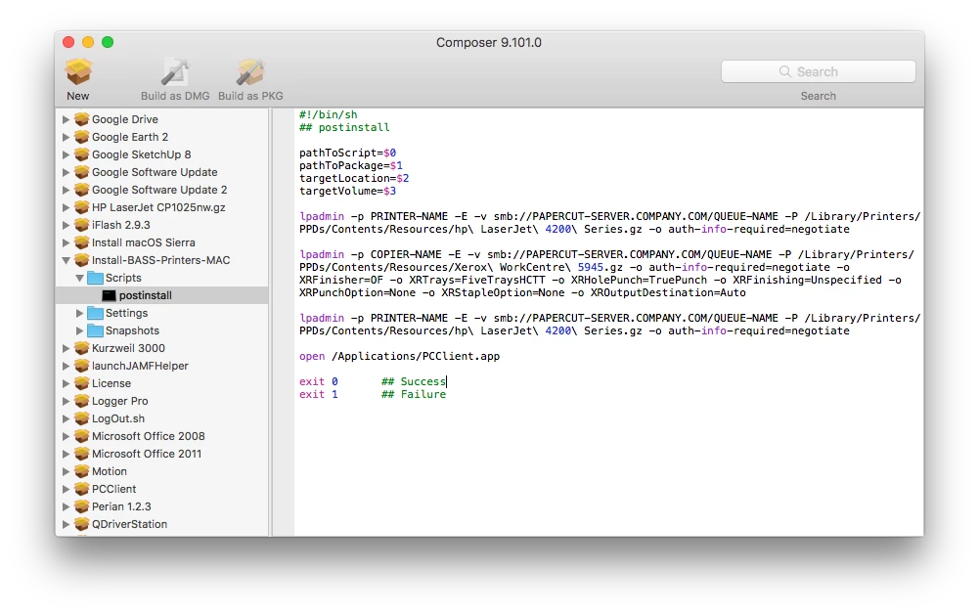979x615 pixels.
Task: Select the Kurzweil 3000 package icon
Action: 82,348
